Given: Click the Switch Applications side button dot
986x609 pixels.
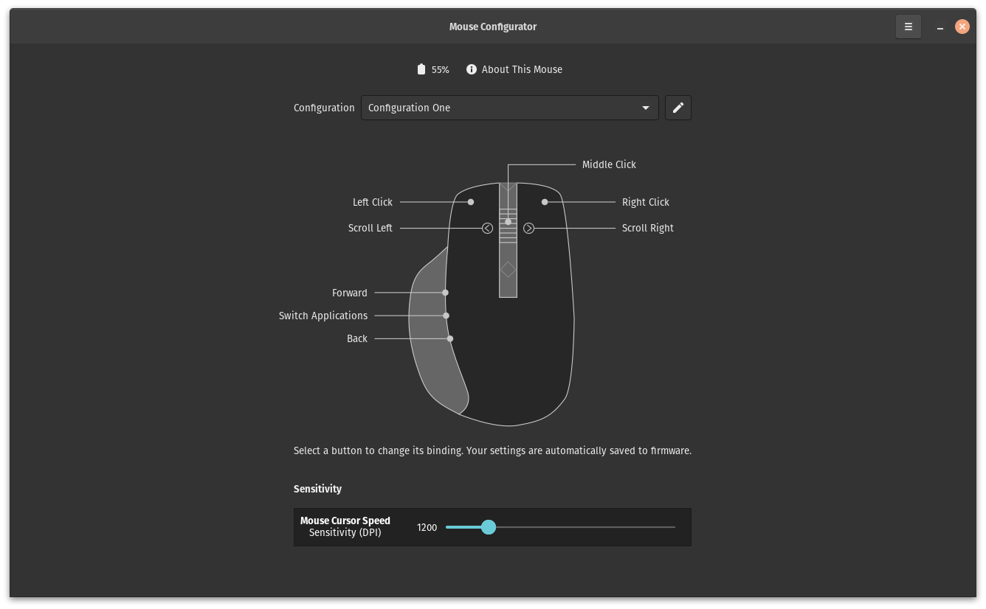Looking at the screenshot, I should pyautogui.click(x=446, y=316).
